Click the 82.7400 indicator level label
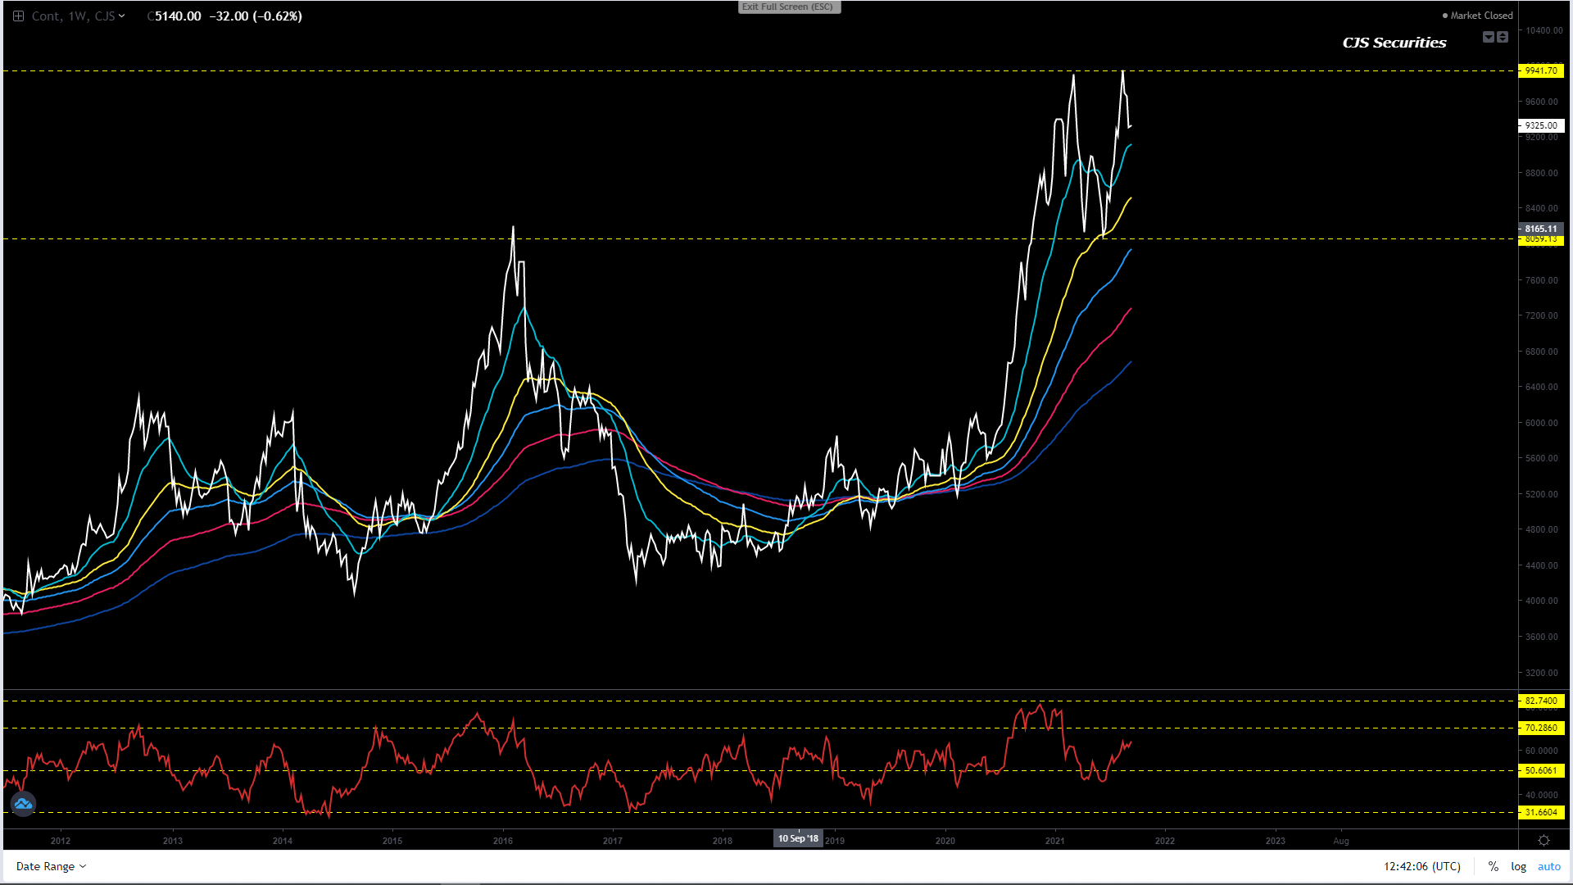The image size is (1573, 885). coord(1540,701)
